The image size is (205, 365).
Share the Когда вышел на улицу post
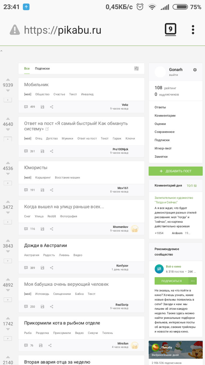point(52,229)
